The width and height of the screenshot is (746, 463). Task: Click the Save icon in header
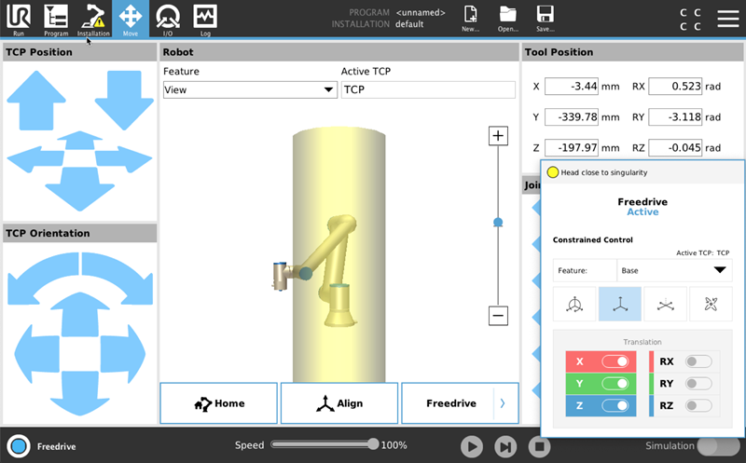(546, 18)
